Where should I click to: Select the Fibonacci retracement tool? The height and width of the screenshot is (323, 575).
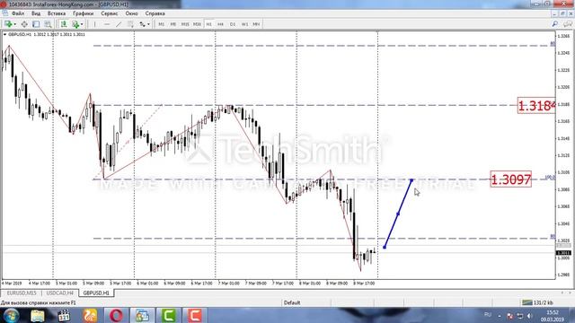tap(130, 24)
